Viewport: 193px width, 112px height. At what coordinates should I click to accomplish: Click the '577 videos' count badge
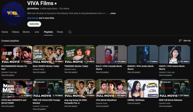click(183, 95)
